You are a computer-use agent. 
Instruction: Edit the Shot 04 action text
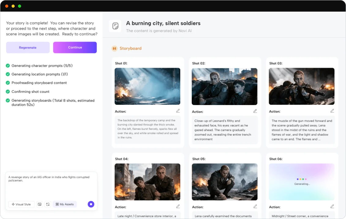[x=178, y=206]
